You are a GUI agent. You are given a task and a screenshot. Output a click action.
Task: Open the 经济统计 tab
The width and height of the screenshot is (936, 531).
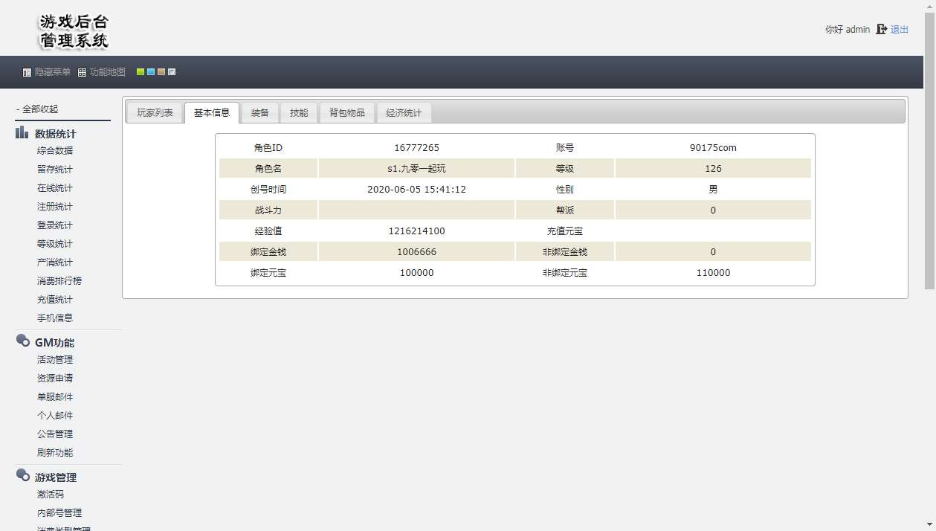[404, 112]
